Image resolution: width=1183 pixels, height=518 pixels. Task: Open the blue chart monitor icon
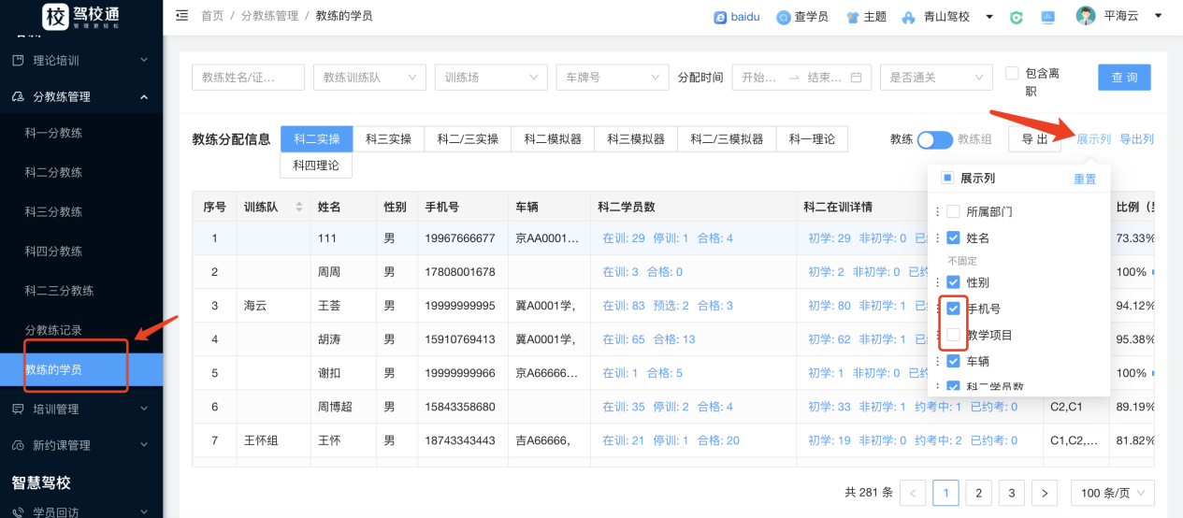tap(1047, 17)
